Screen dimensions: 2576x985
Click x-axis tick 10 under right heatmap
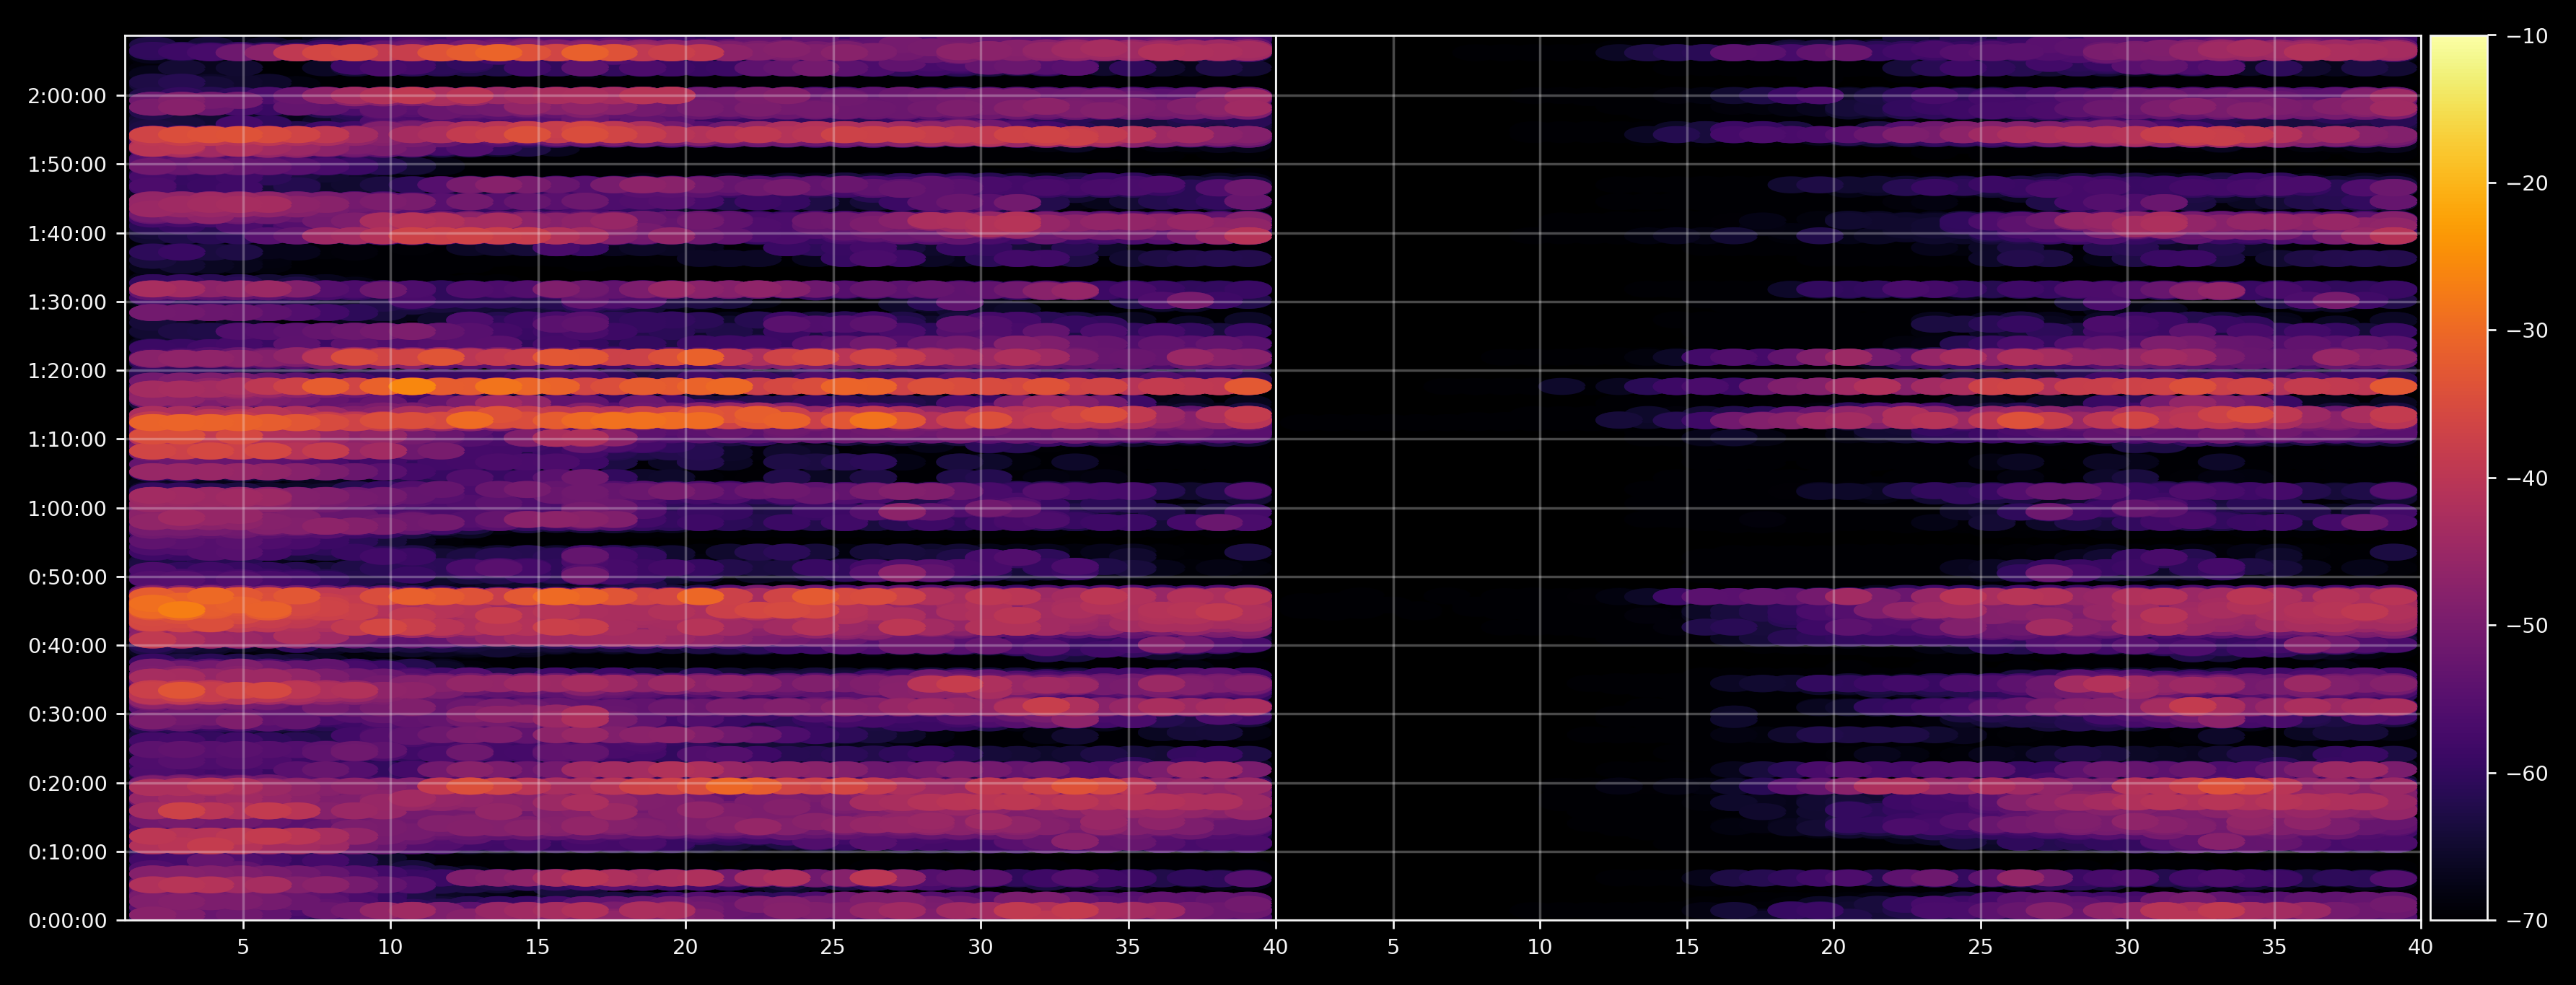click(x=1540, y=946)
